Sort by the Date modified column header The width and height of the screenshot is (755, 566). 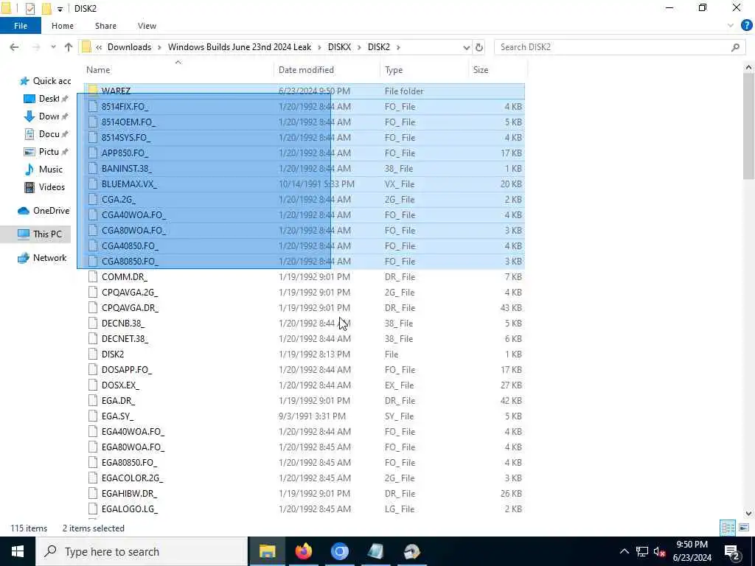point(327,70)
